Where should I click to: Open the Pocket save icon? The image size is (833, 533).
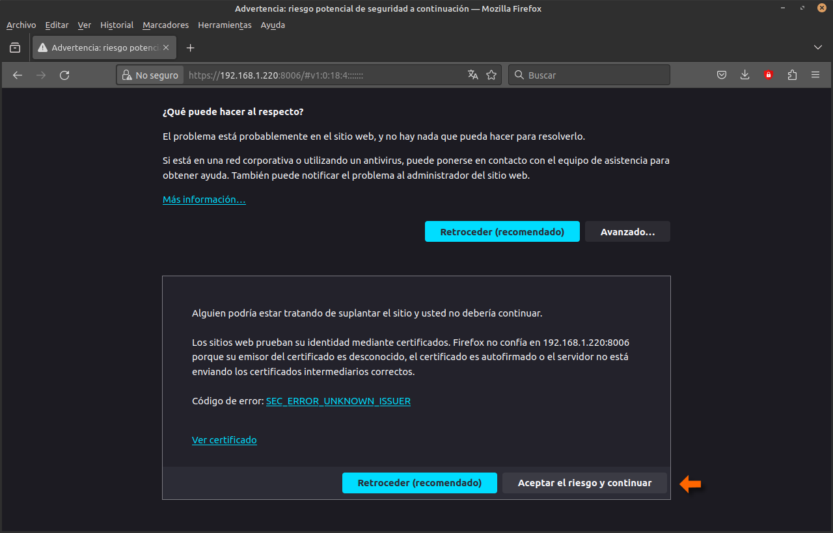722,75
